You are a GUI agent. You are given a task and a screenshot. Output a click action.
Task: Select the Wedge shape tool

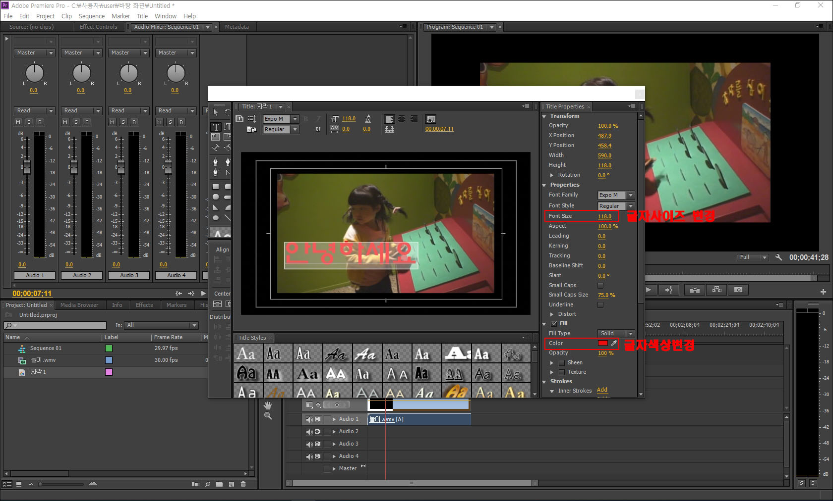(x=216, y=207)
